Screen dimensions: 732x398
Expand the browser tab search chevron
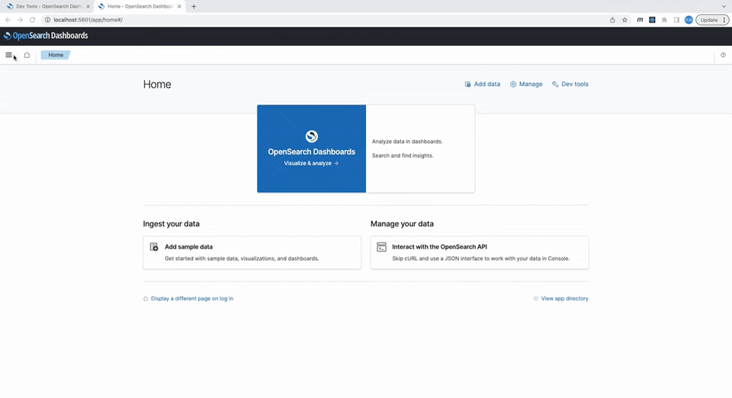(x=724, y=7)
